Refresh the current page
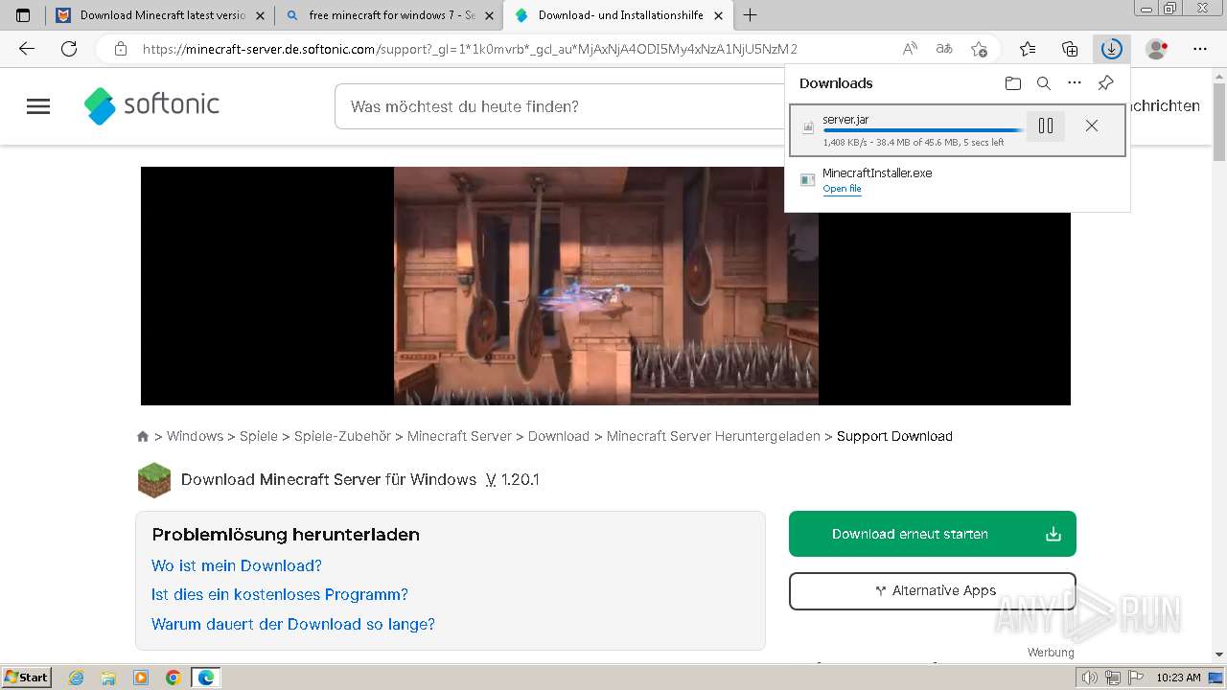This screenshot has height=690, width=1227. 69,49
